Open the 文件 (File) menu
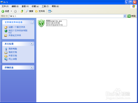The height and width of the screenshot is (103, 138). pos(5,6)
